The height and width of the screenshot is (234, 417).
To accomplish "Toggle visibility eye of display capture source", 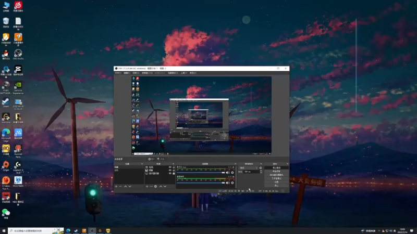I will [x=170, y=173].
